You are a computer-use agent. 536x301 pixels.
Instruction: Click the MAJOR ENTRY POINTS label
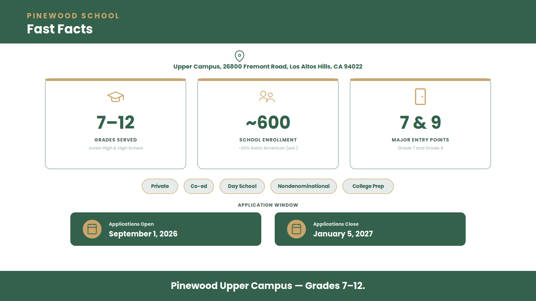(x=420, y=140)
